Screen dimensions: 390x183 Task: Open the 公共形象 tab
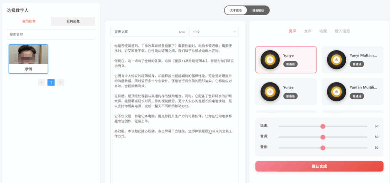pyautogui.click(x=73, y=21)
